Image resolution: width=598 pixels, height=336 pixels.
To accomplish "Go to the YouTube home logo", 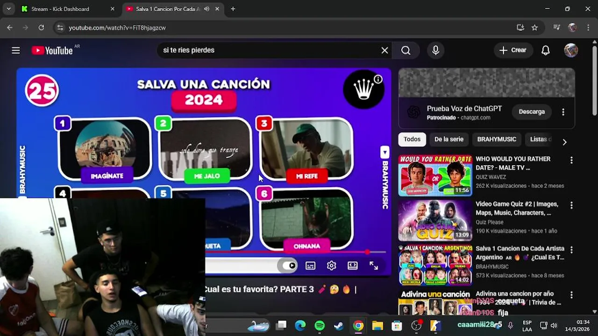I will [x=52, y=50].
